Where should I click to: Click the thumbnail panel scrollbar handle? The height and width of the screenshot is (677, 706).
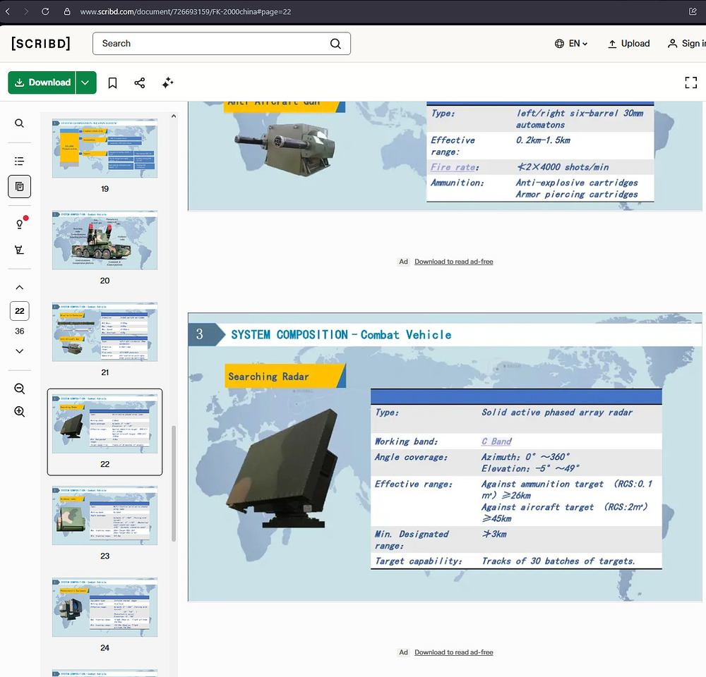pyautogui.click(x=174, y=484)
